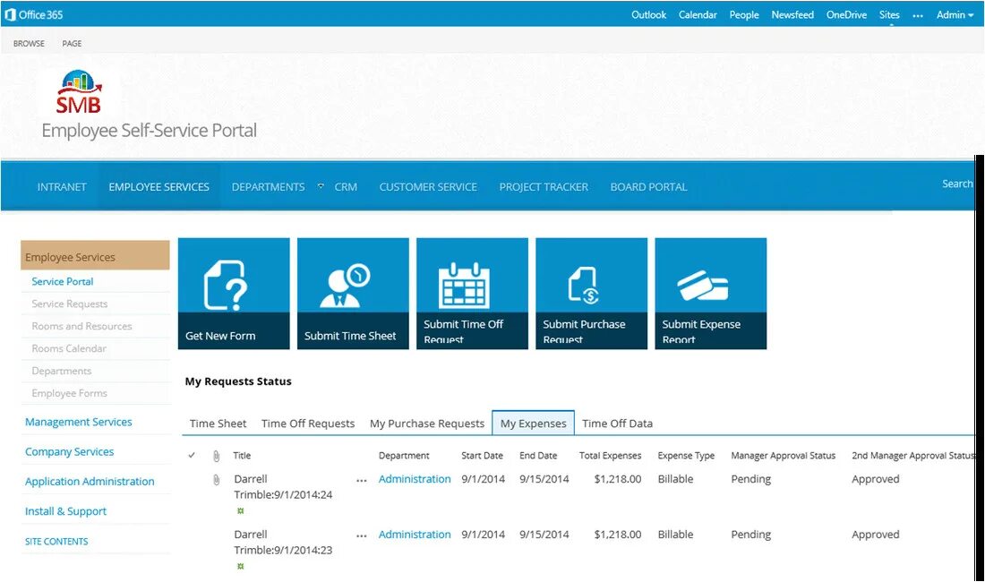Open Rooms and Resources in sidebar
The width and height of the screenshot is (985, 582).
tap(81, 326)
